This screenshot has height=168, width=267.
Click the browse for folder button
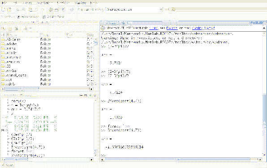pos(168,10)
